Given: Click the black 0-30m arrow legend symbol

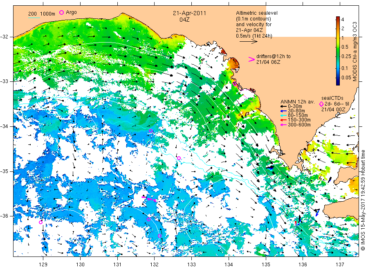Looking at the screenshot, I should 283,106.
